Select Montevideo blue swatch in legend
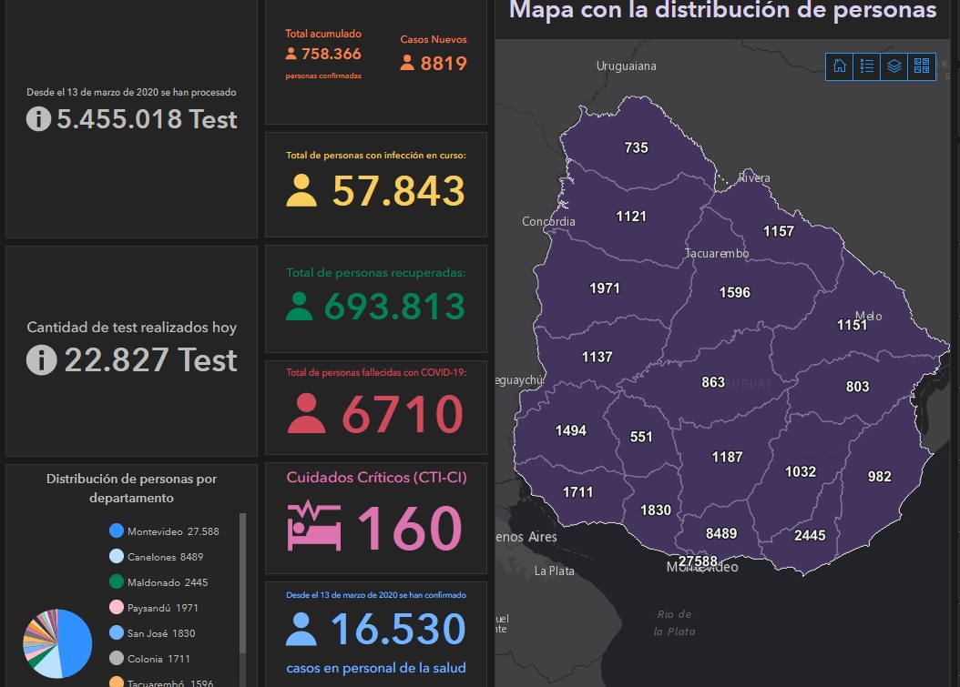 point(116,531)
